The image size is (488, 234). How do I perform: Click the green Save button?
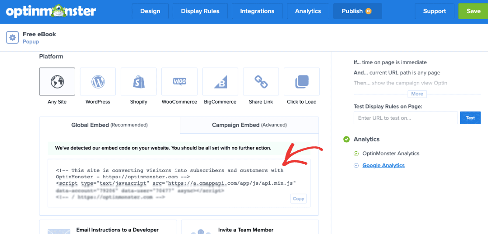pyautogui.click(x=474, y=11)
